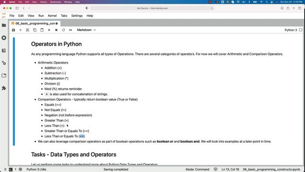305x172 pixels.
Task: Click the status bar notebook filename
Action: point(271,169)
